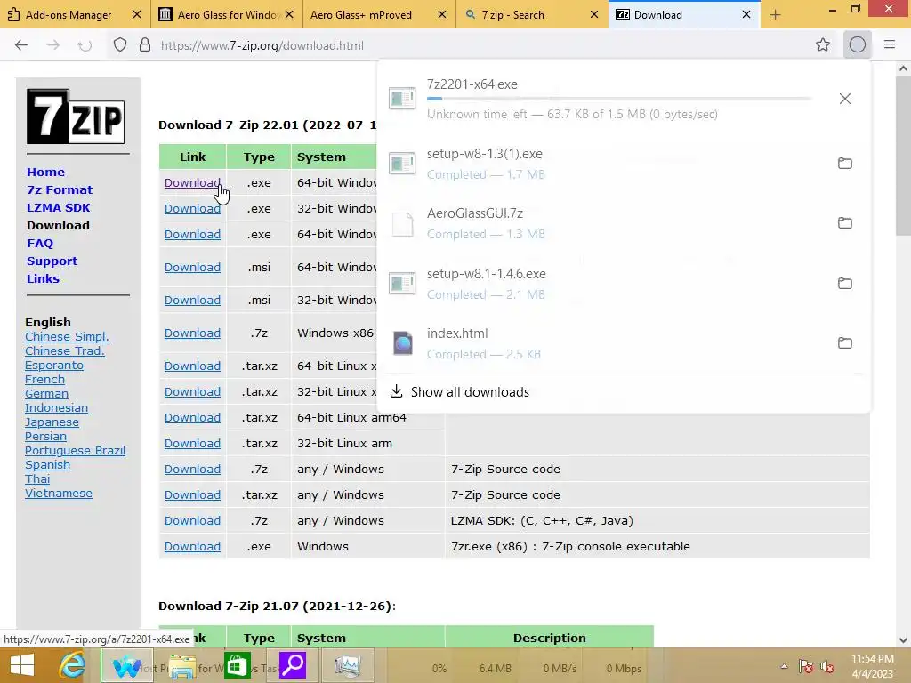Open the FAQ link
The height and width of the screenshot is (683, 911).
[39, 244]
